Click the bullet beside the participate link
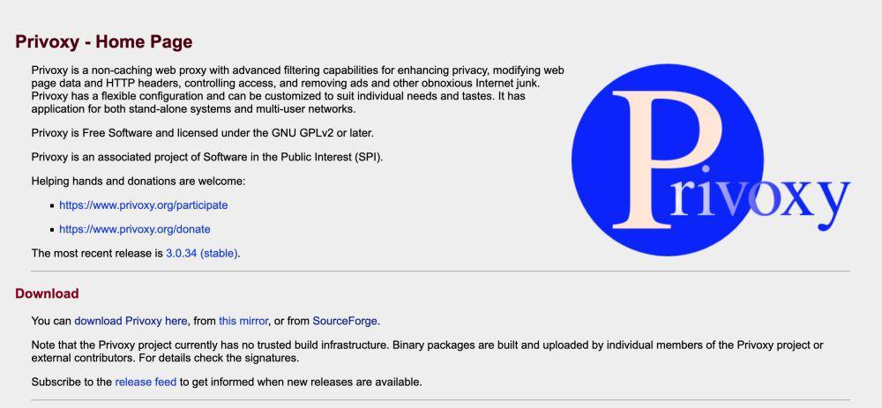 (x=52, y=206)
